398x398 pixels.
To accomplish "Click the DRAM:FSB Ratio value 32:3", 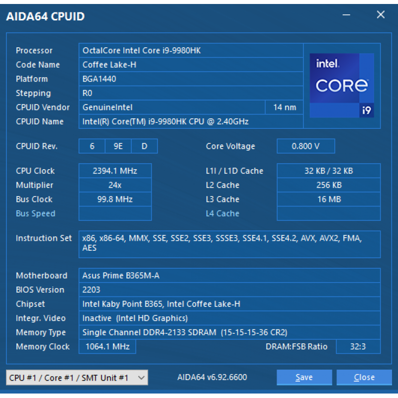I will (358, 346).
